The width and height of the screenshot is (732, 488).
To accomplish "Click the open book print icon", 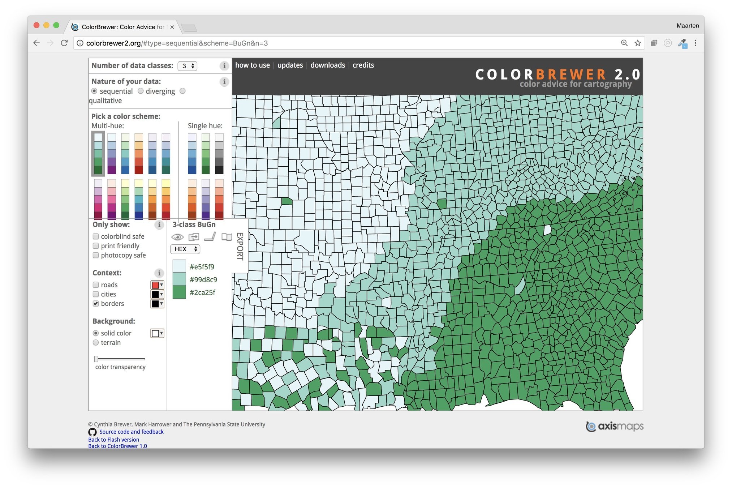I will (227, 237).
